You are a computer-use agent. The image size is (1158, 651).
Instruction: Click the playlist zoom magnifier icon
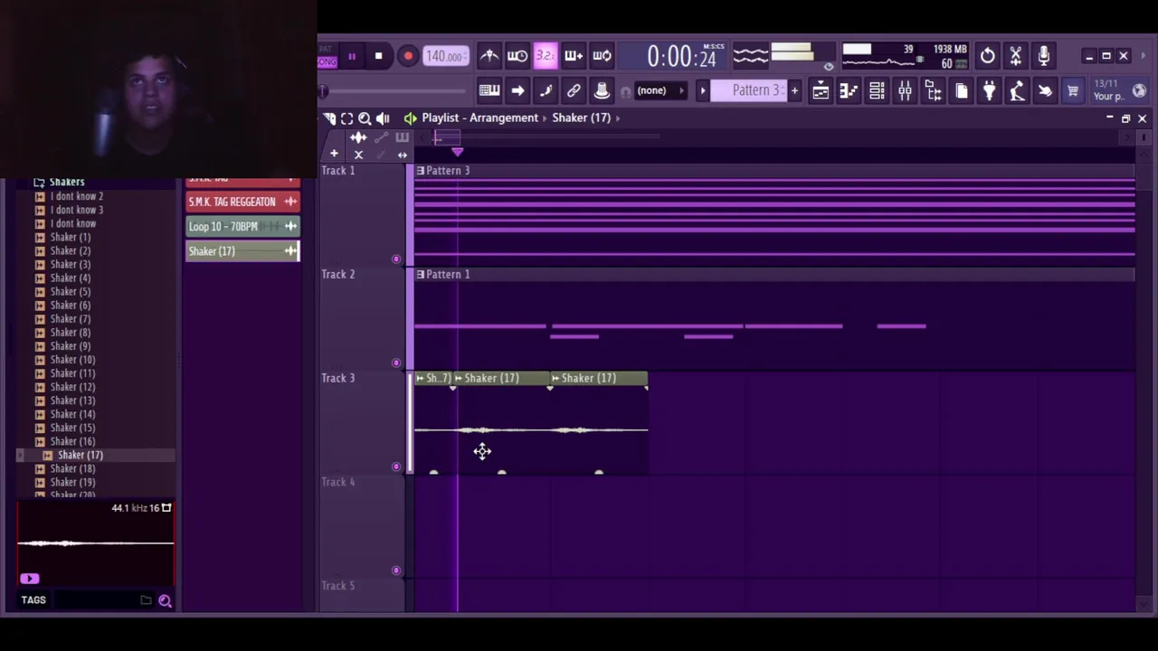click(365, 118)
